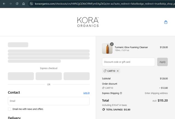Focus the Discount code or gift card field

[129, 62]
